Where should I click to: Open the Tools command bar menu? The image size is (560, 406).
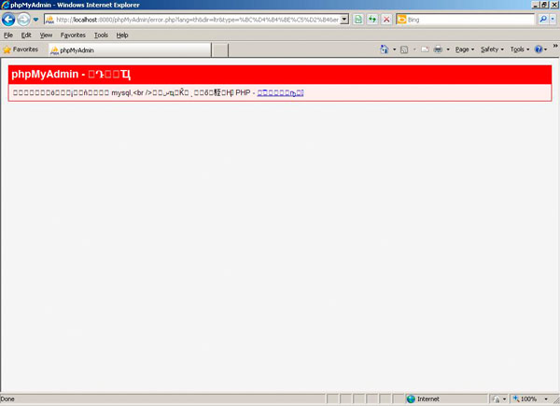520,49
